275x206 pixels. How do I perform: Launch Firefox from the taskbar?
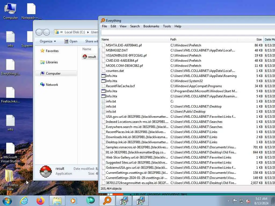tap(41, 201)
